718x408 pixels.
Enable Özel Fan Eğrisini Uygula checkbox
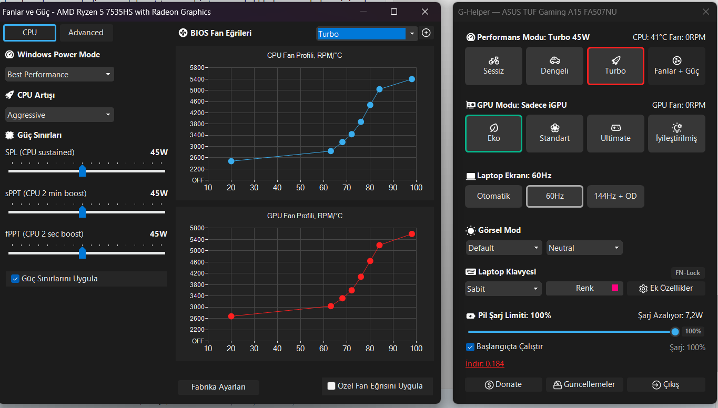[331, 386]
